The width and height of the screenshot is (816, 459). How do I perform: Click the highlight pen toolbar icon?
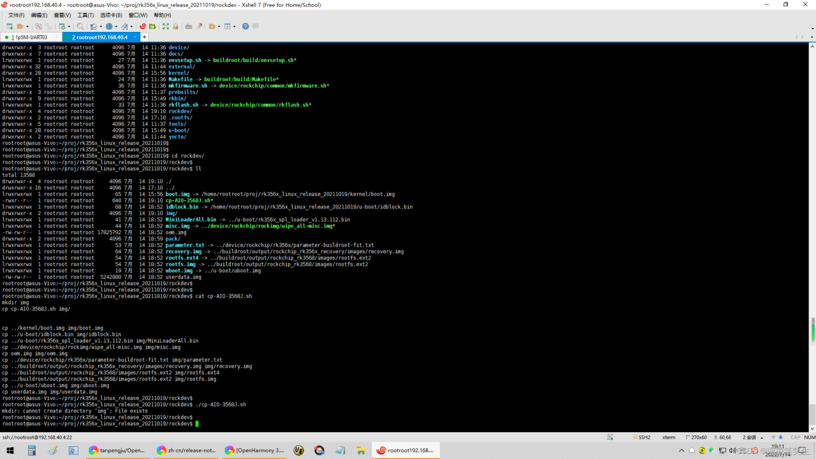coord(199,26)
